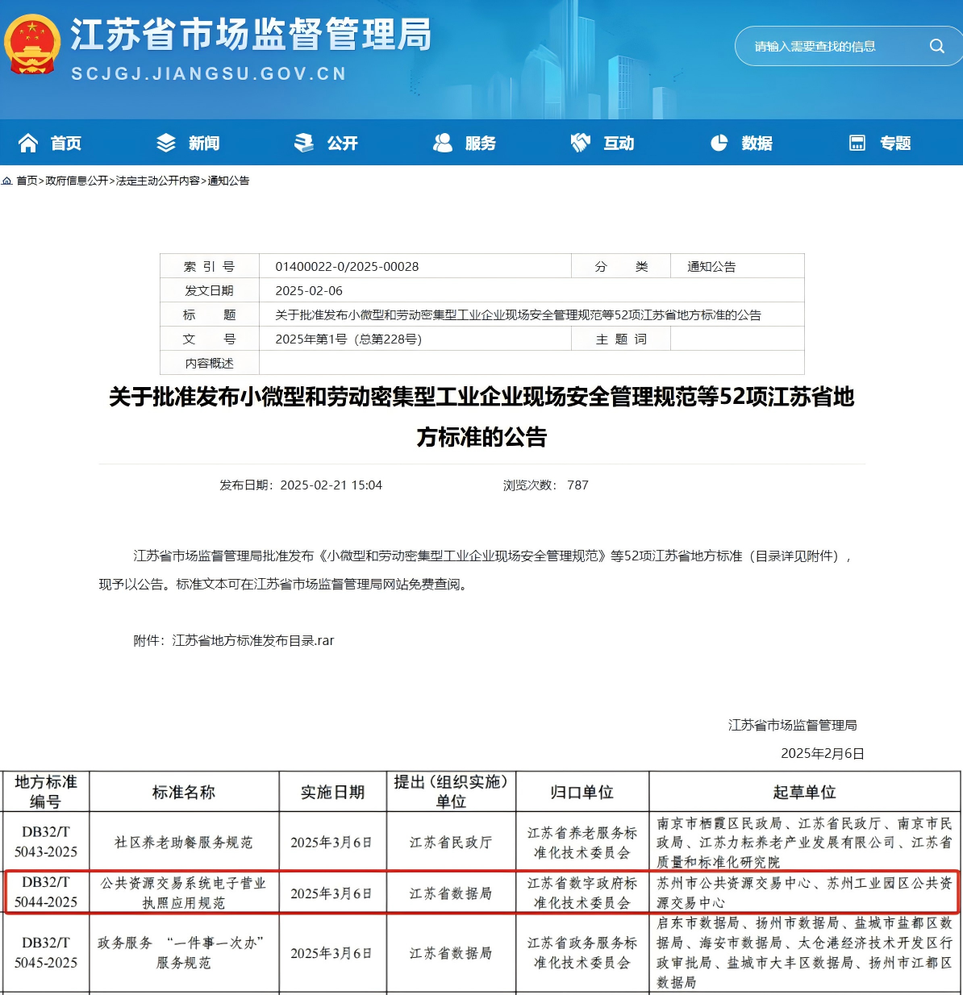The image size is (963, 995).
Task: Click the breadcrumb home icon
Action: [6, 181]
